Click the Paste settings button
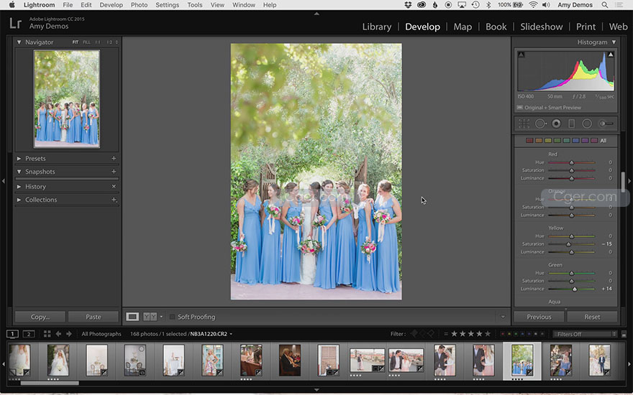The width and height of the screenshot is (633, 395). click(94, 317)
